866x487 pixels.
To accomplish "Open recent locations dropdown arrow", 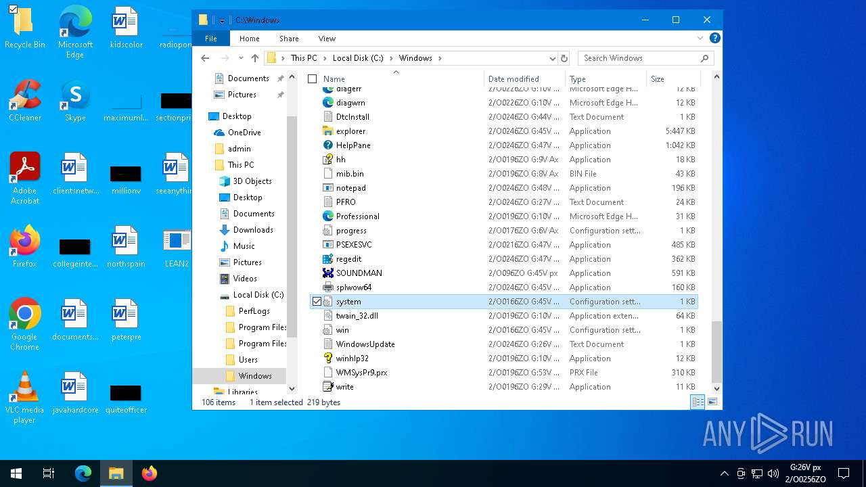I will coord(240,58).
